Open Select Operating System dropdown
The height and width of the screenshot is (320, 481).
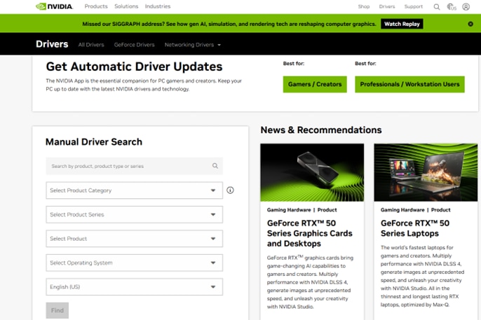[135, 263]
